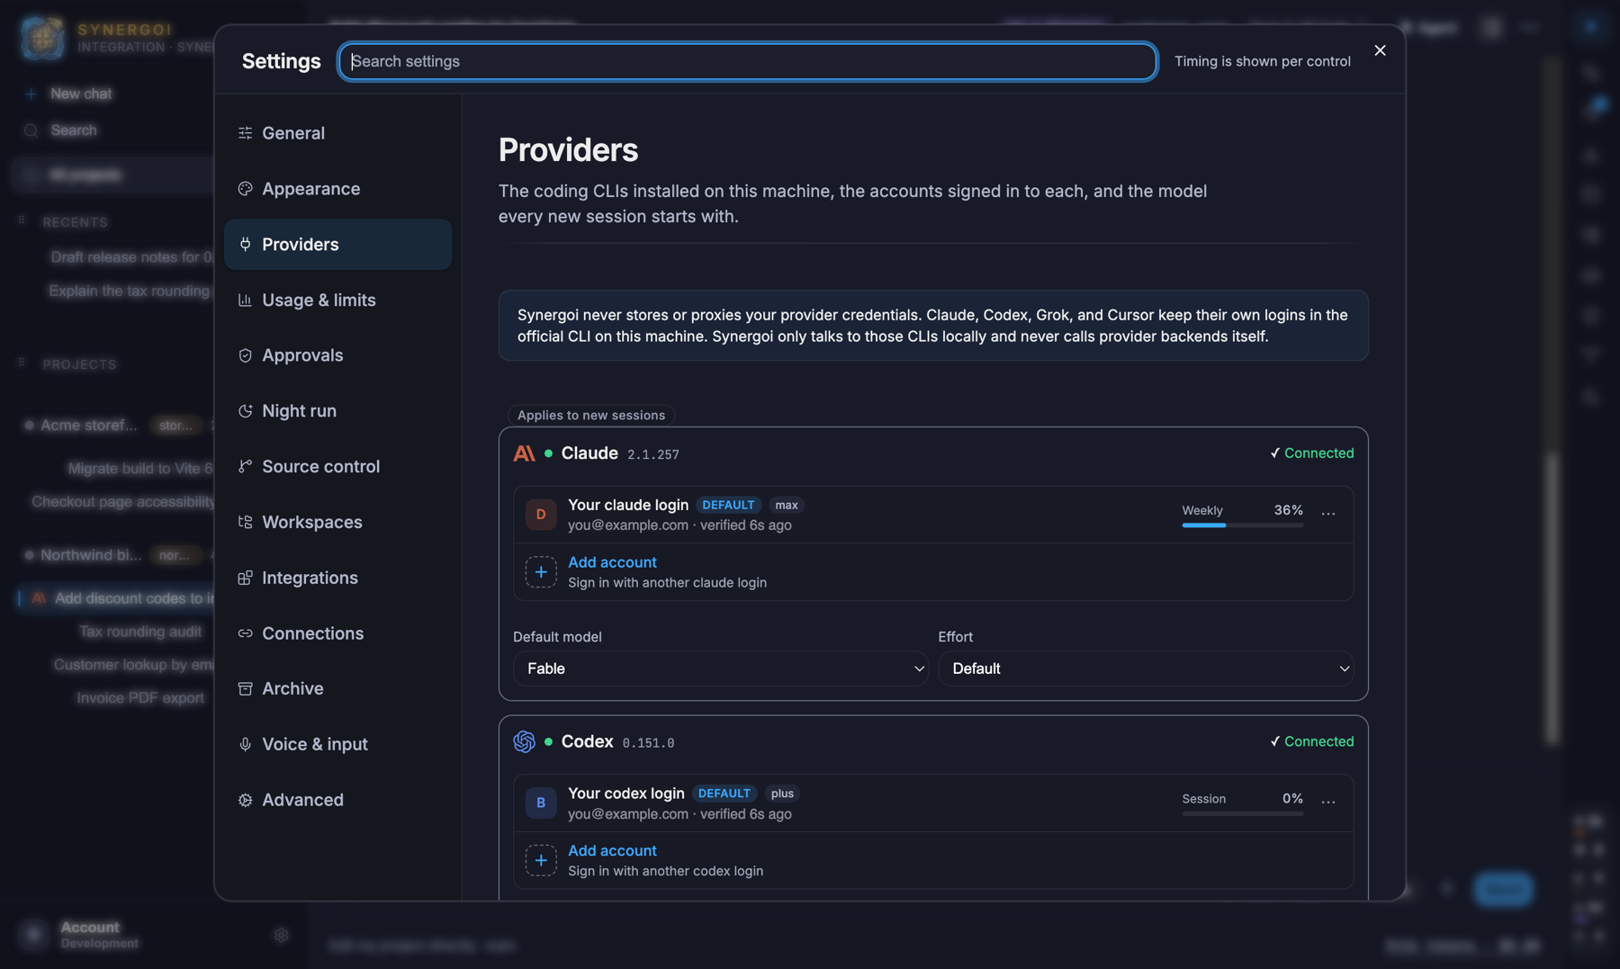Click the Advanced gear icon
The width and height of the screenshot is (1620, 969).
[x=245, y=801]
